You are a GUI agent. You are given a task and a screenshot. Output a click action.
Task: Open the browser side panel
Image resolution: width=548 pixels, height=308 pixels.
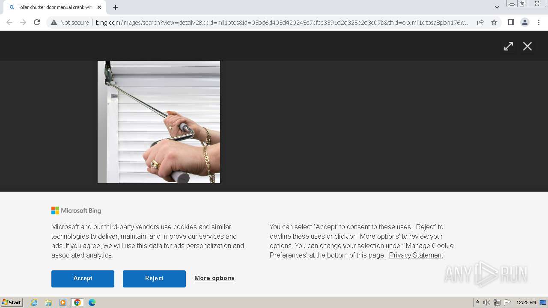tap(511, 22)
